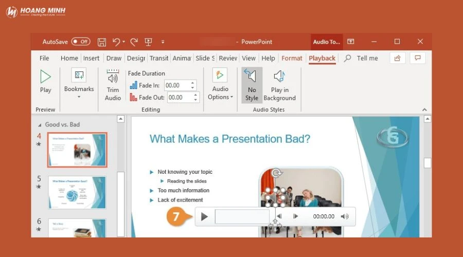Click the Redo icon in quick access
This screenshot has height=257, width=463.
pyautogui.click(x=134, y=42)
